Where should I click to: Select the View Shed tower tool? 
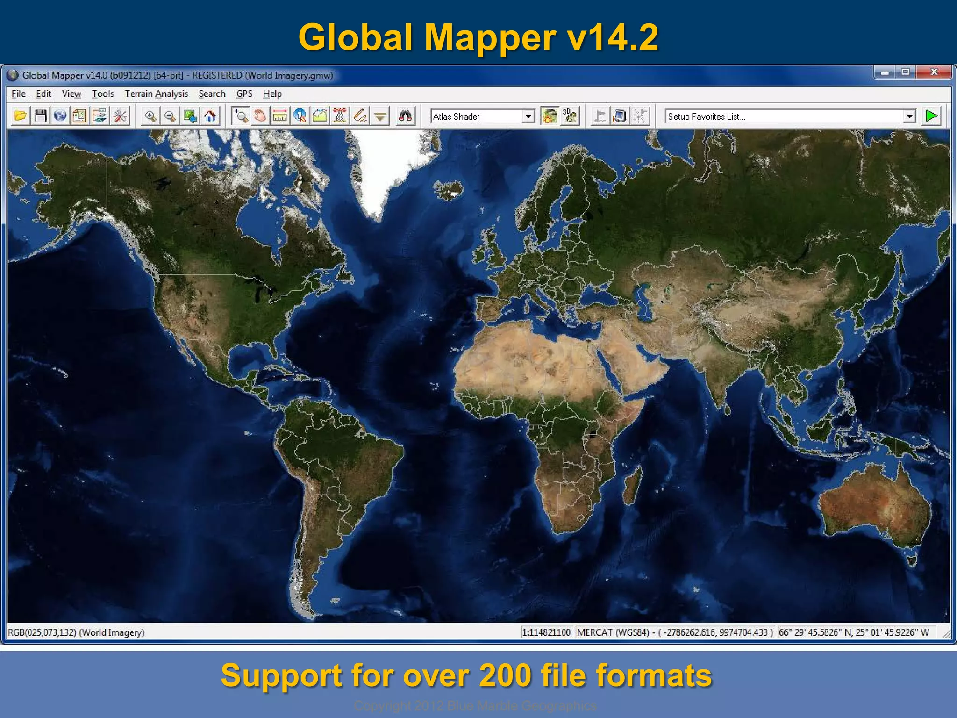point(340,116)
